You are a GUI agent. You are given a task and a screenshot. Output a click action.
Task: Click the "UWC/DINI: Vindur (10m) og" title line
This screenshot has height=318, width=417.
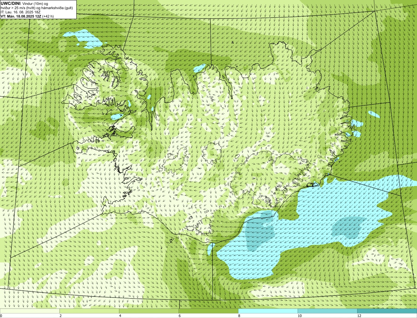24,4
